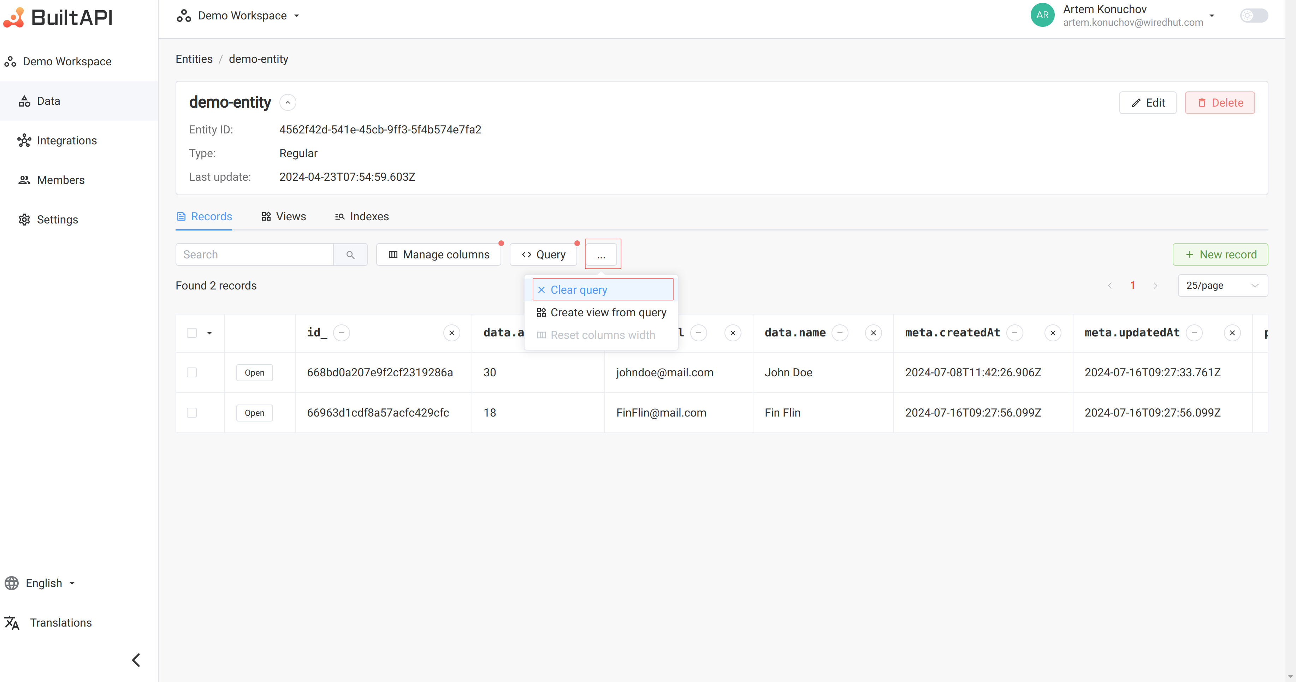Open the Demo Workspace dropdown in top bar

238,16
